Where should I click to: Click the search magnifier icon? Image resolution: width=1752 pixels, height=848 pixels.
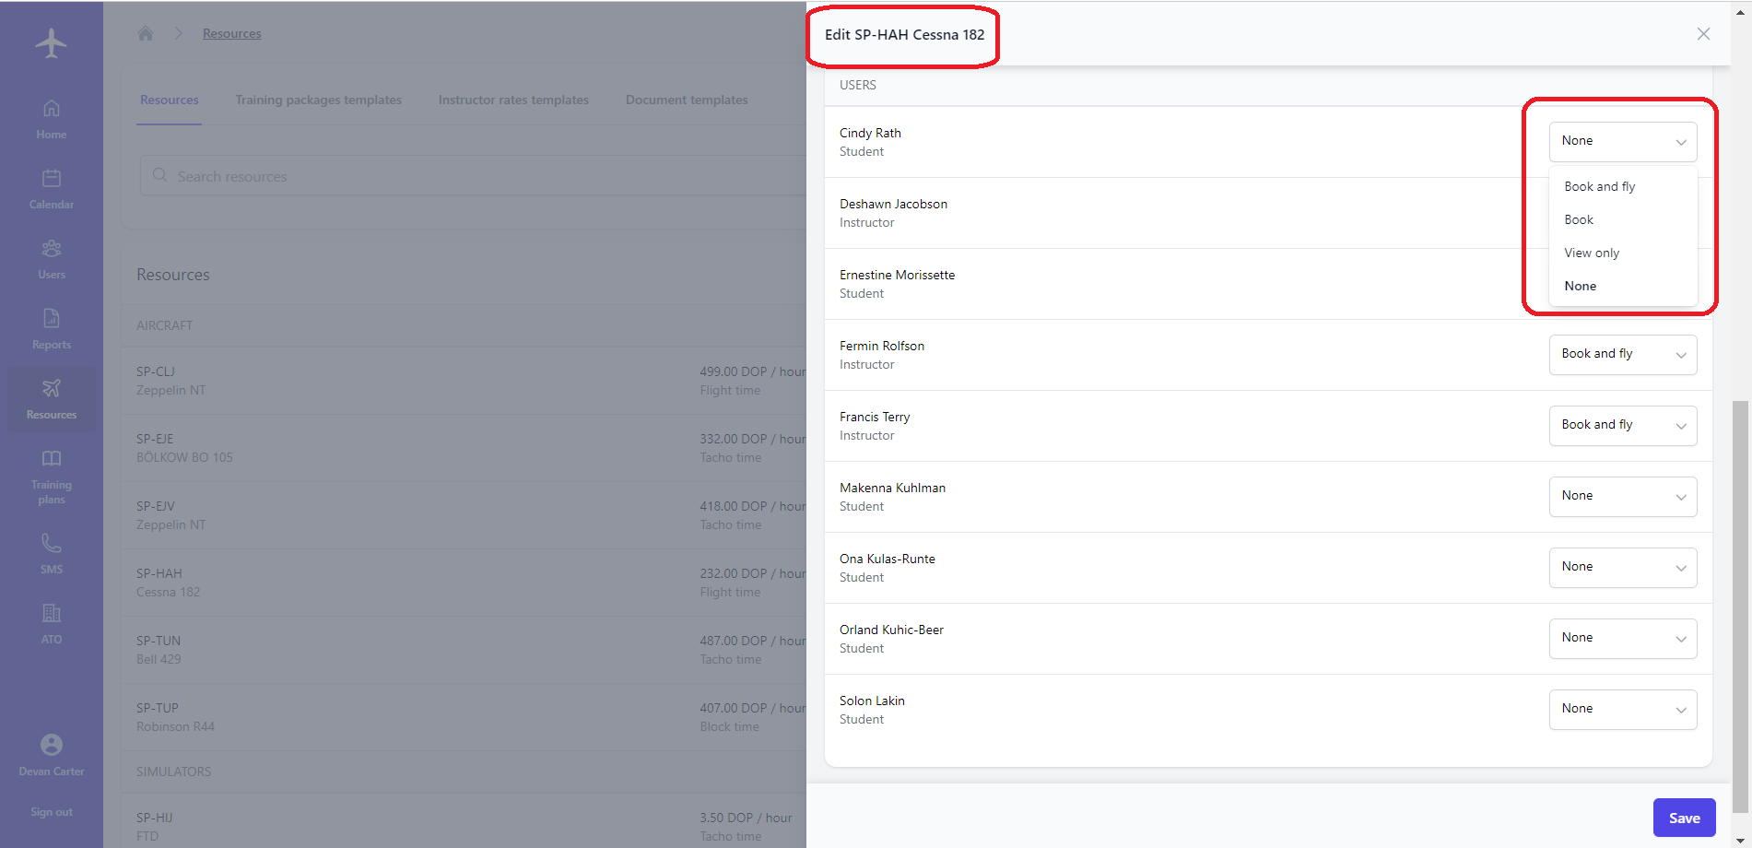(x=160, y=175)
